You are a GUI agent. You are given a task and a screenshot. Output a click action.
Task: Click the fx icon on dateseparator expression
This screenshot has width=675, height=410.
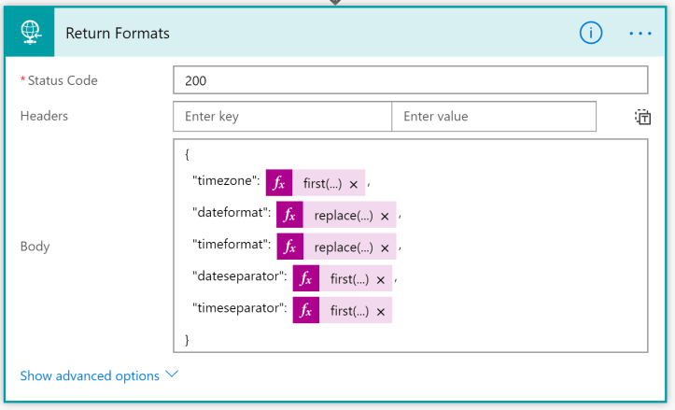click(x=306, y=278)
